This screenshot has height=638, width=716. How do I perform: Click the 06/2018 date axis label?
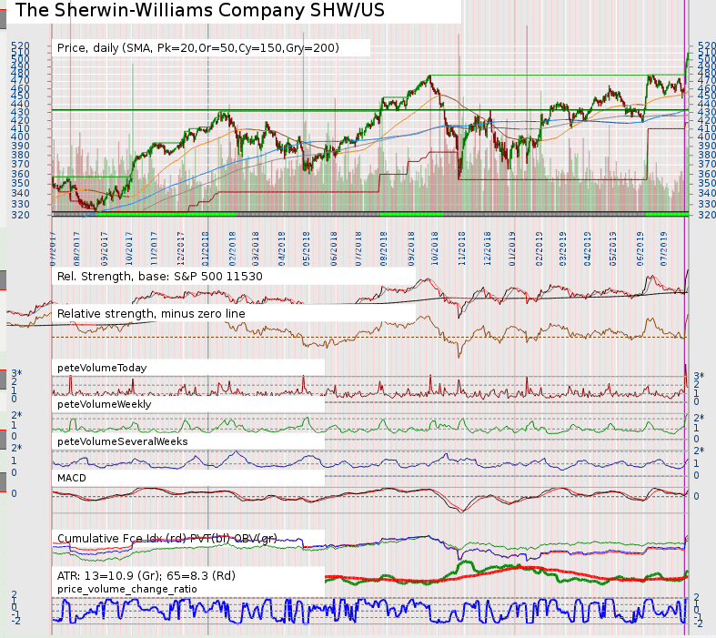334,248
